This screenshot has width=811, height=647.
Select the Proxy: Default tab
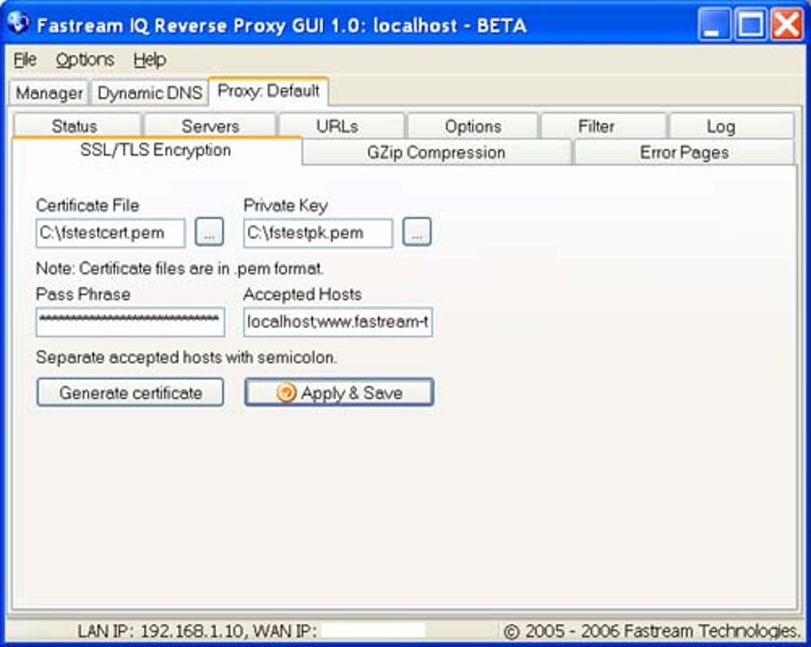[x=269, y=91]
